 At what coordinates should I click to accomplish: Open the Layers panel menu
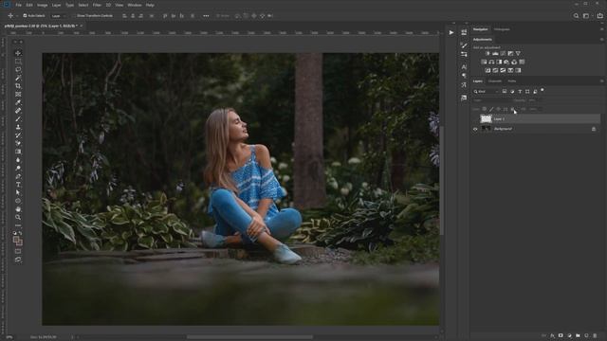click(x=601, y=81)
